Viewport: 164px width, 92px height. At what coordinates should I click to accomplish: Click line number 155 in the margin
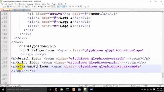tap(4, 66)
